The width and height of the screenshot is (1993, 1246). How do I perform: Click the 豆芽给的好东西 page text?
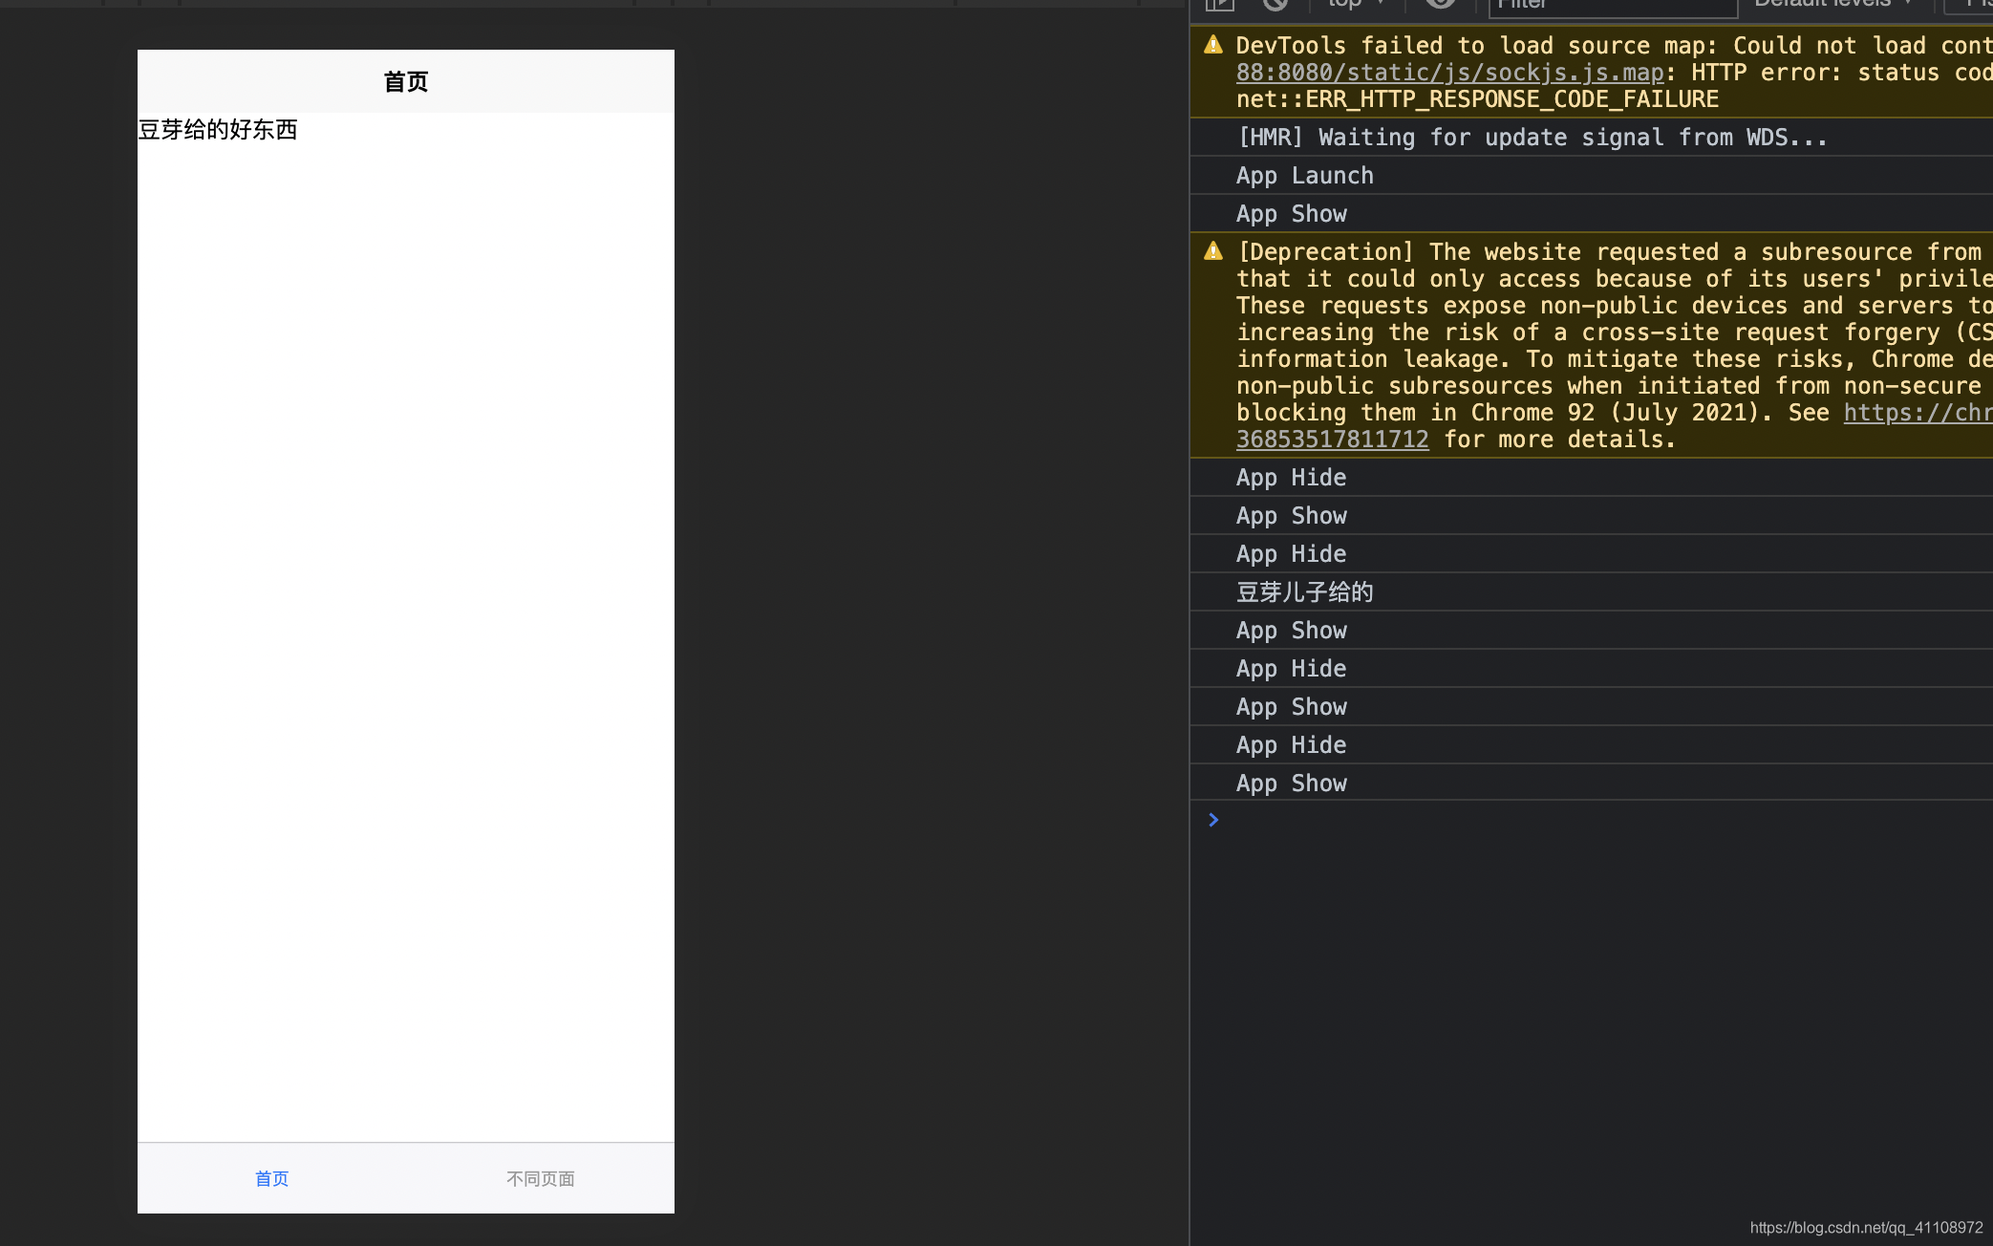click(x=218, y=130)
